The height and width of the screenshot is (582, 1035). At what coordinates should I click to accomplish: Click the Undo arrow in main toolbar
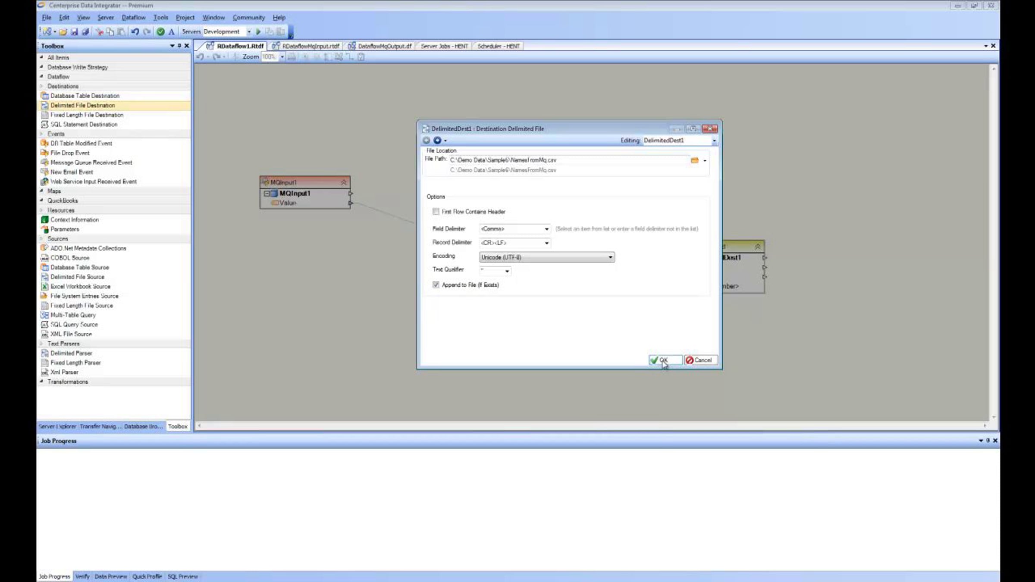pyautogui.click(x=135, y=31)
